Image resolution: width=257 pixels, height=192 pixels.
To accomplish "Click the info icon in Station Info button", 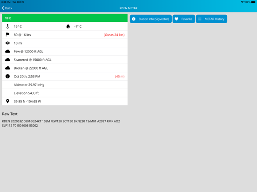I will 134,19.
